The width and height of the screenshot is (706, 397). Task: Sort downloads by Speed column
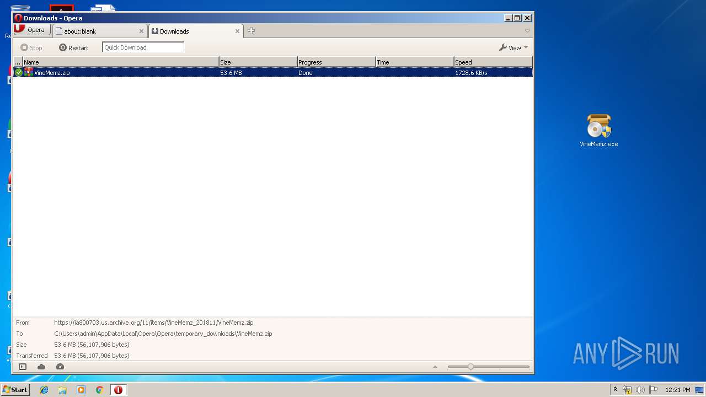[x=493, y=62]
